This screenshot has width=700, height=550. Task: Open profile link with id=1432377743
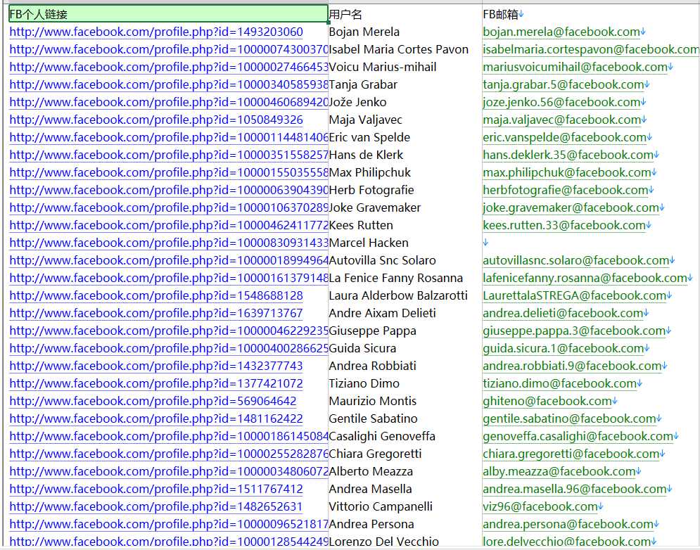(156, 366)
